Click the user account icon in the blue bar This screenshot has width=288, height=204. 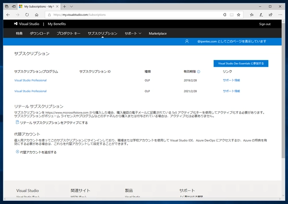click(187, 41)
